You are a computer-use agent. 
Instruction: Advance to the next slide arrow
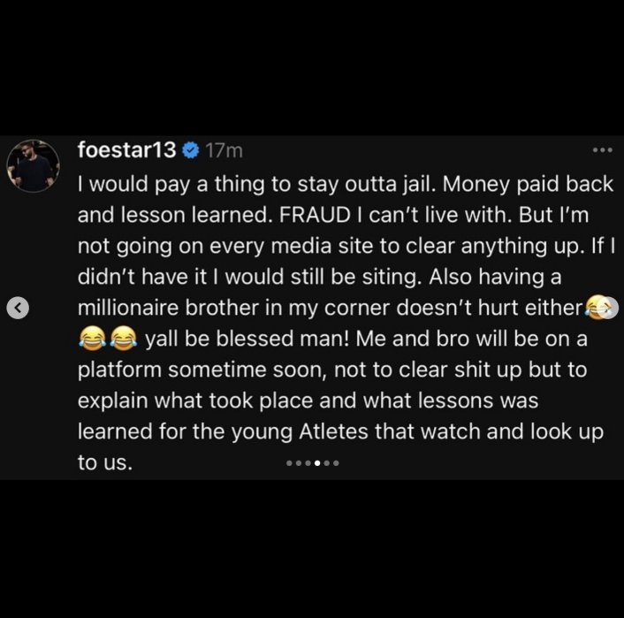608,308
